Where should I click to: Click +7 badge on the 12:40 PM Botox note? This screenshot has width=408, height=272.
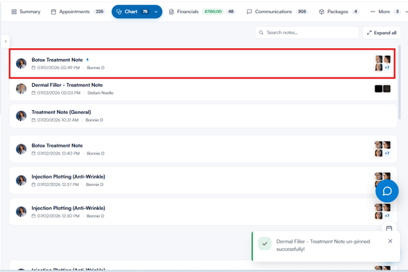(x=387, y=153)
